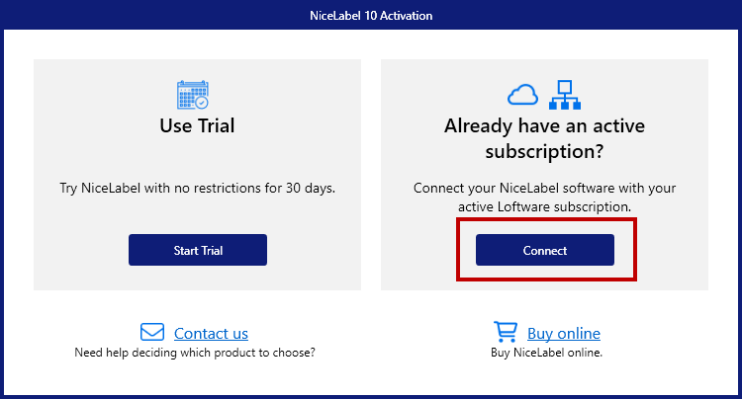Click the calendar trial icon
The height and width of the screenshot is (399, 742).
(x=193, y=95)
